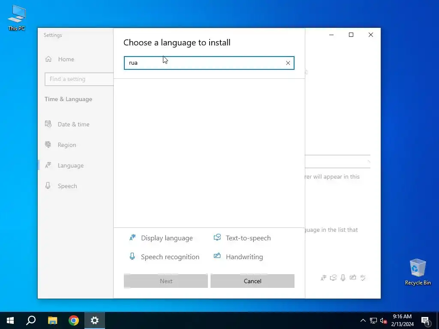Click the 'Find a setting' search box

pyautogui.click(x=79, y=79)
